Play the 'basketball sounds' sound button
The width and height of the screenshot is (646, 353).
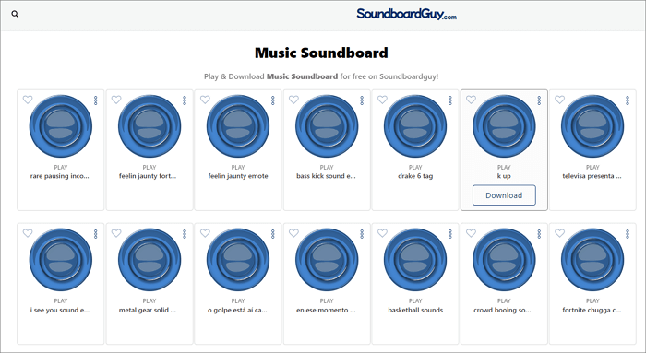(415, 260)
